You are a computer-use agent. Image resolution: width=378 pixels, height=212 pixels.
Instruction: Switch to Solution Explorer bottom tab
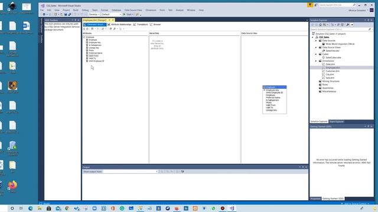(x=319, y=122)
